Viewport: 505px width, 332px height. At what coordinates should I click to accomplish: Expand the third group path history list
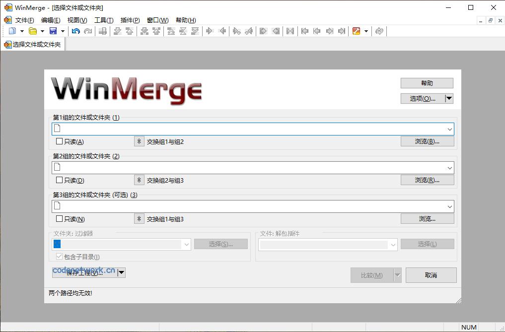coord(449,206)
